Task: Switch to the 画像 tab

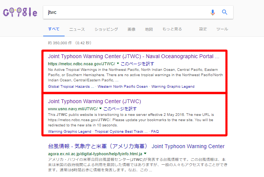Action: (x=131, y=29)
